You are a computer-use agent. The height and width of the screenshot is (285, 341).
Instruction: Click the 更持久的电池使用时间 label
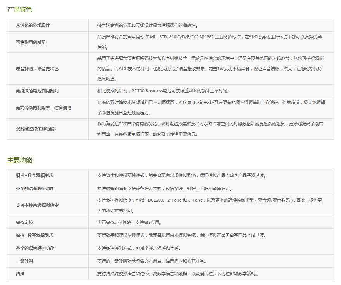[x=37, y=91]
